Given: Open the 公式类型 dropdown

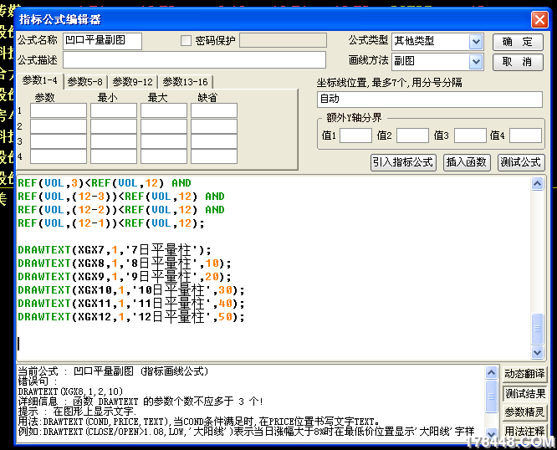Looking at the screenshot, I should click(x=476, y=42).
